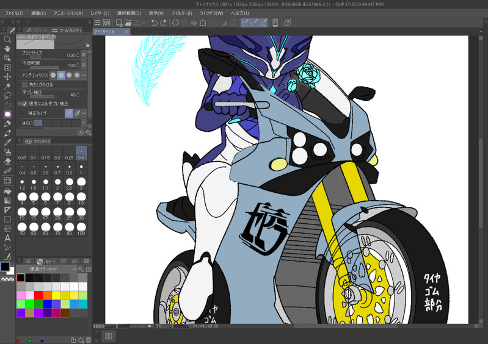The height and width of the screenshot is (344, 488).
Task: Select strong anti-aliasing option
Action: click(x=76, y=75)
